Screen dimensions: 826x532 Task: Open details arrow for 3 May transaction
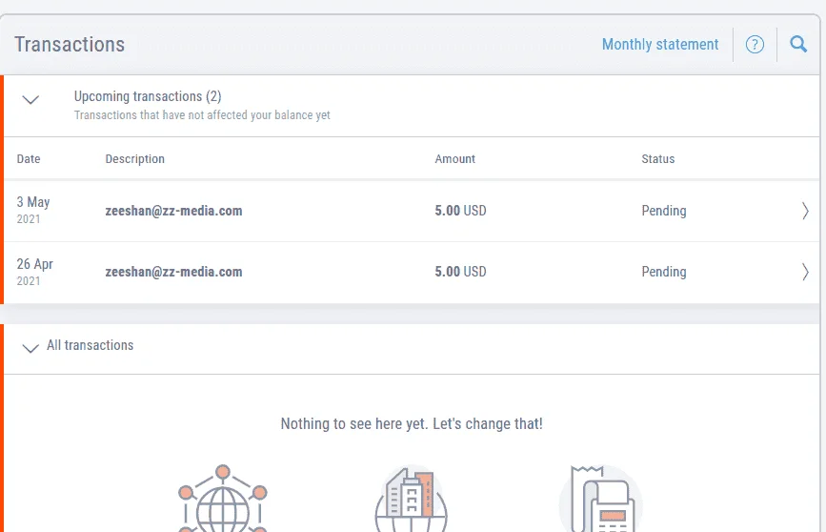pyautogui.click(x=805, y=211)
